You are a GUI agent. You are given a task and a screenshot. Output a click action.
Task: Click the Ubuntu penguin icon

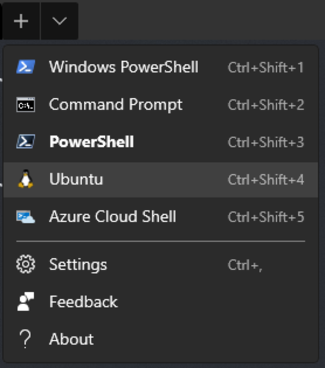26,179
